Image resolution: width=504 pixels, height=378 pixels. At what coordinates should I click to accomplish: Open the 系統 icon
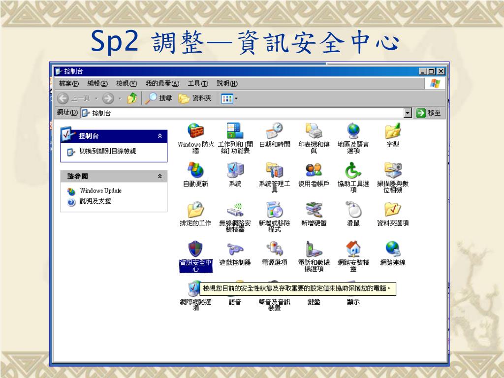(x=235, y=170)
